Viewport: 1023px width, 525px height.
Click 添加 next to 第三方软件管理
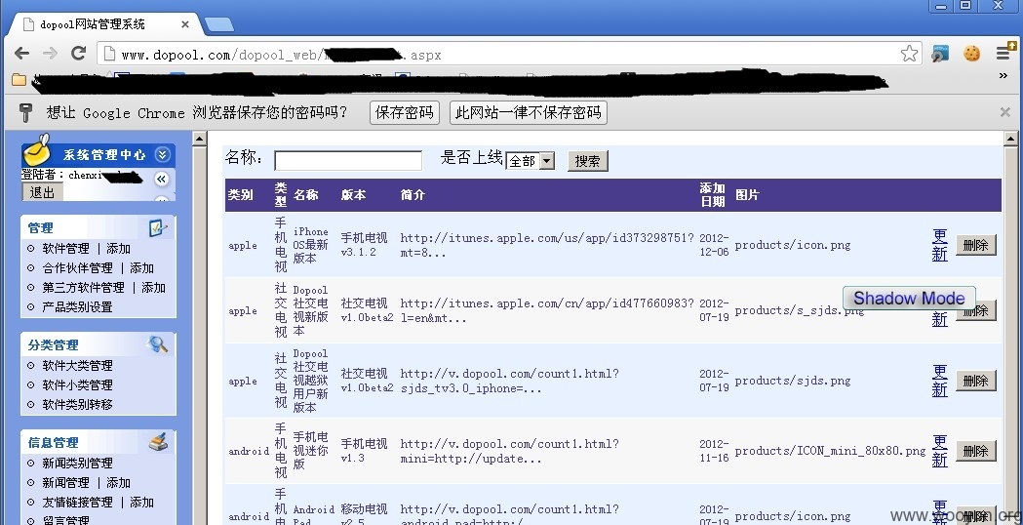click(x=154, y=288)
